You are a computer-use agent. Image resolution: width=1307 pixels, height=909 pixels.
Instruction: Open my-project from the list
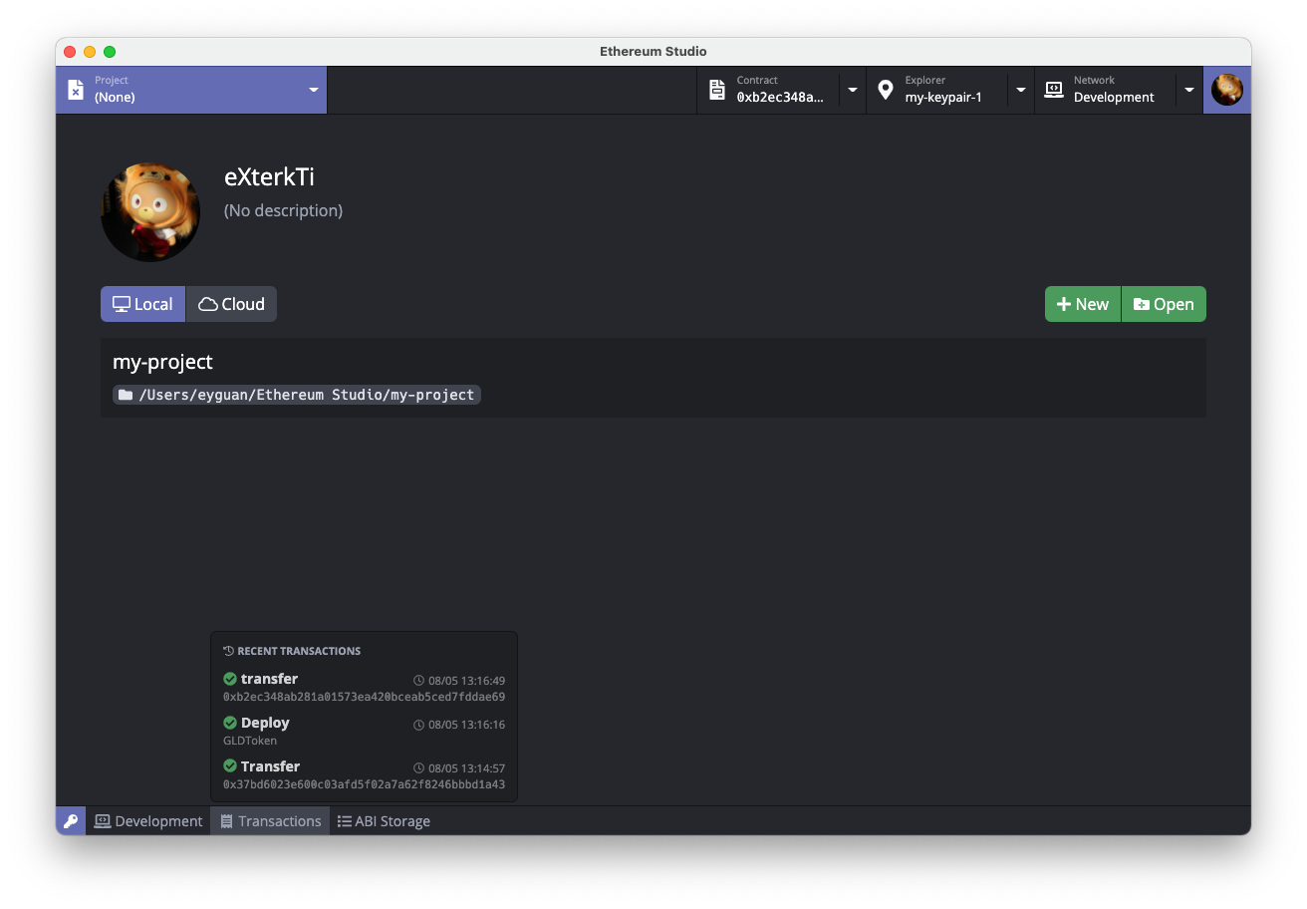point(653,378)
